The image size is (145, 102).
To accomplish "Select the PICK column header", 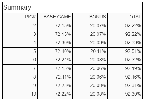I will pyautogui.click(x=20, y=17).
